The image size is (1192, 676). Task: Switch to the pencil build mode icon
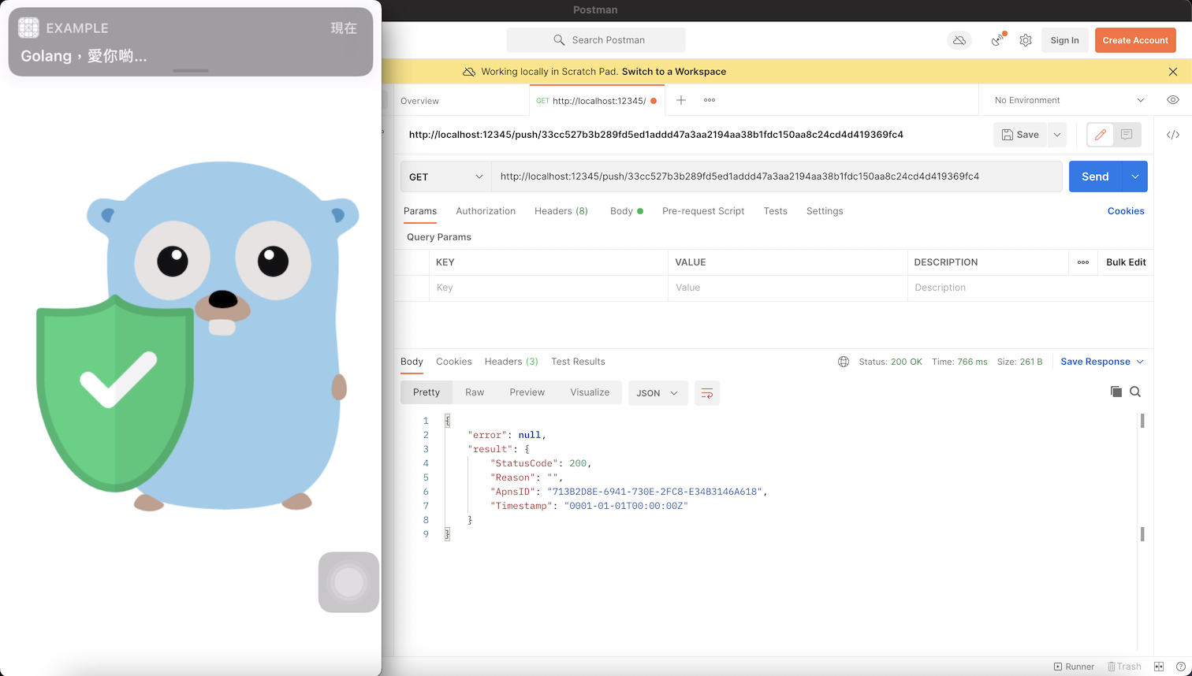pos(1101,135)
